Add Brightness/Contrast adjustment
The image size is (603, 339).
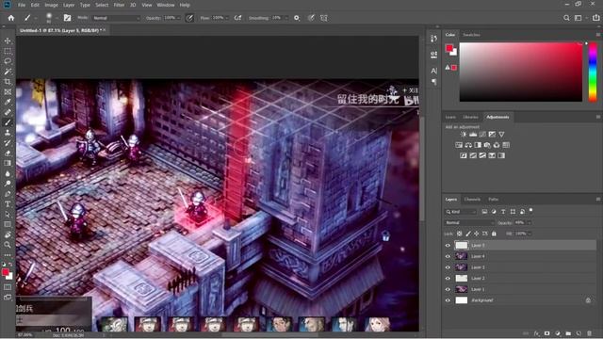(x=464, y=134)
